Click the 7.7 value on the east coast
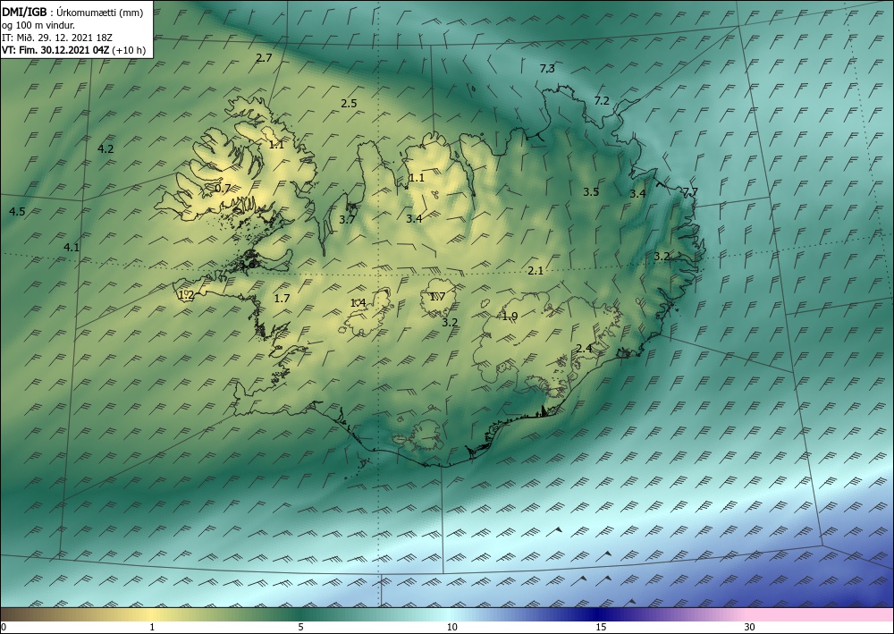 tap(690, 191)
